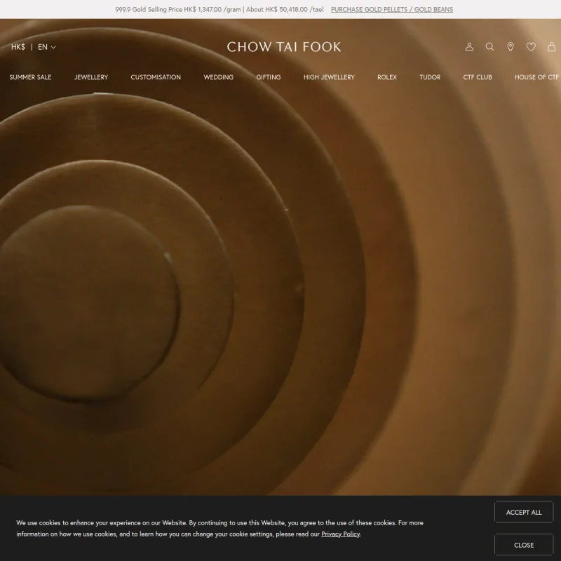Accept all cookies
This screenshot has height=561, width=561.
[524, 513]
